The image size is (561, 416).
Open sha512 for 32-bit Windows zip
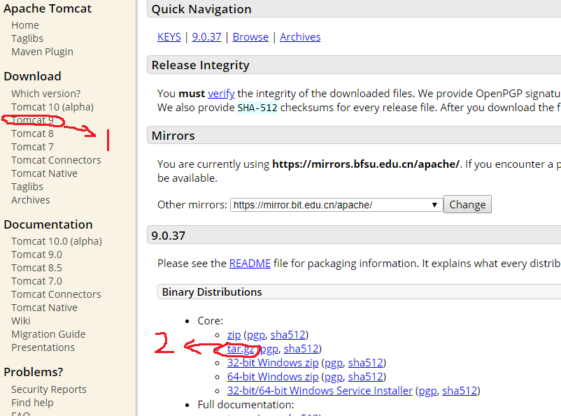pos(366,363)
